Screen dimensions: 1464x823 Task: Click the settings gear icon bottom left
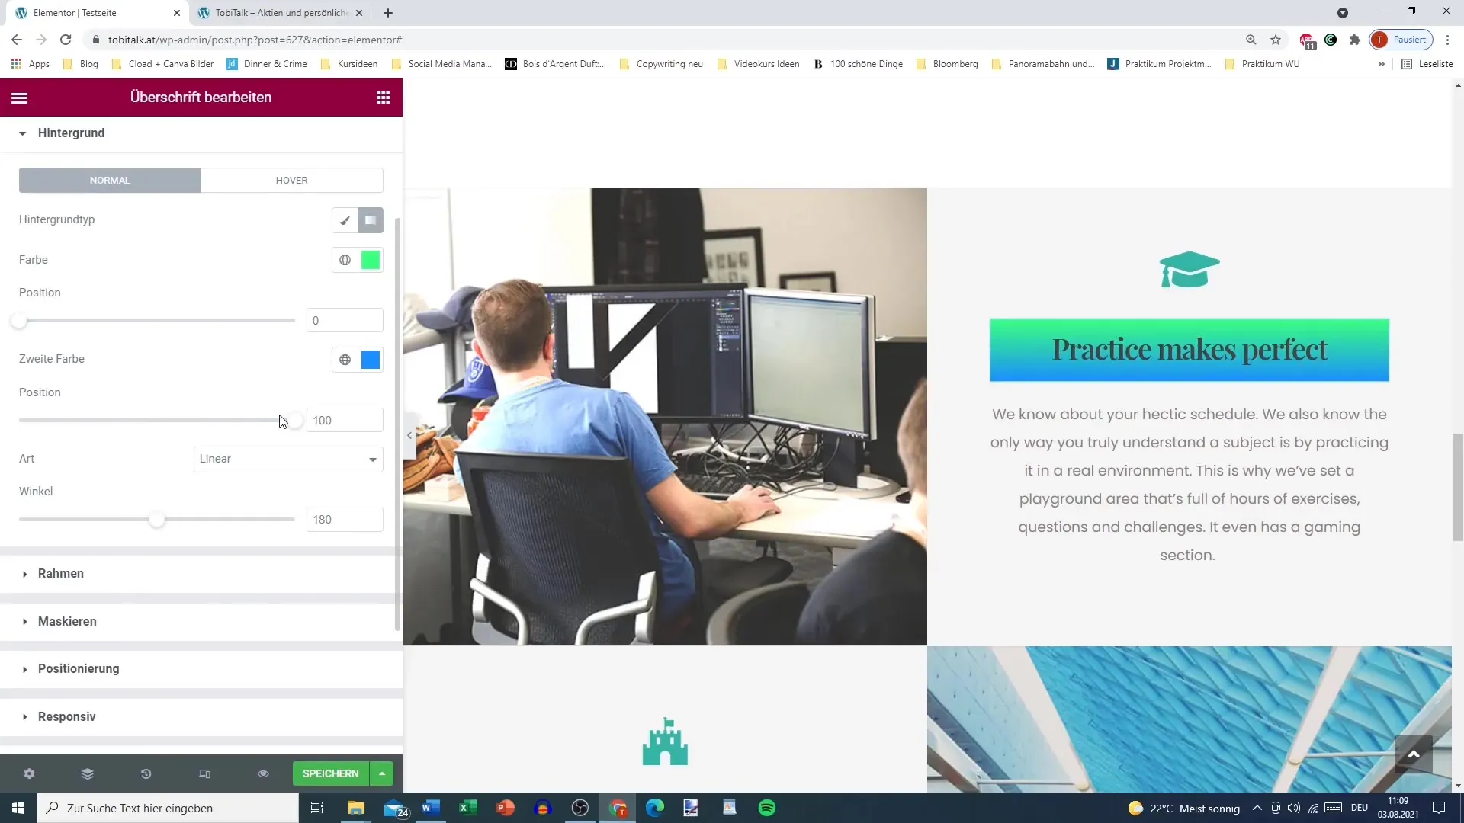pyautogui.click(x=28, y=773)
